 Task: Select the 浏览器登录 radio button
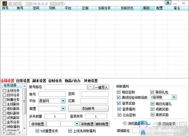click(x=125, y=123)
